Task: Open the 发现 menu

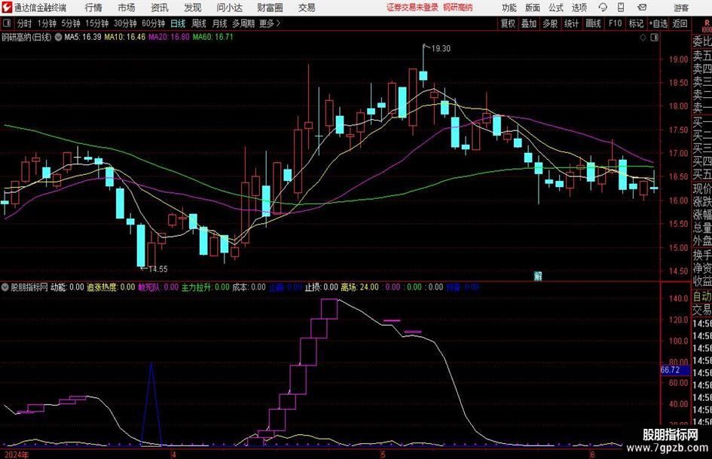Action: coord(193,8)
